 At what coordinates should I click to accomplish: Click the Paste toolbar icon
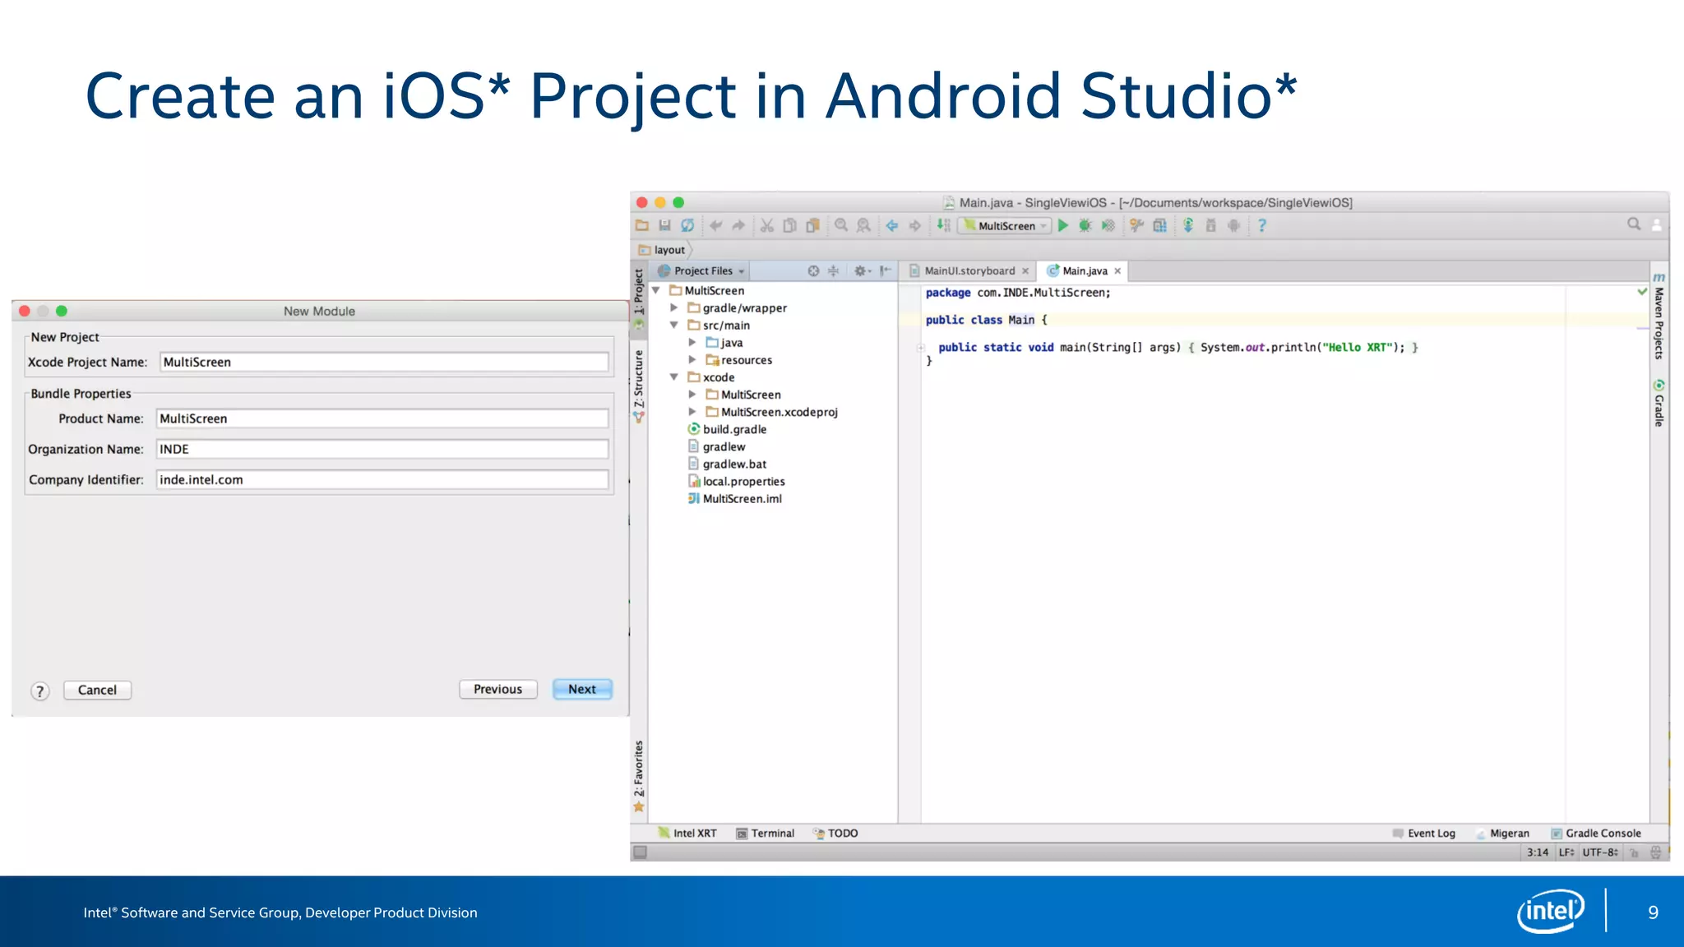(812, 225)
